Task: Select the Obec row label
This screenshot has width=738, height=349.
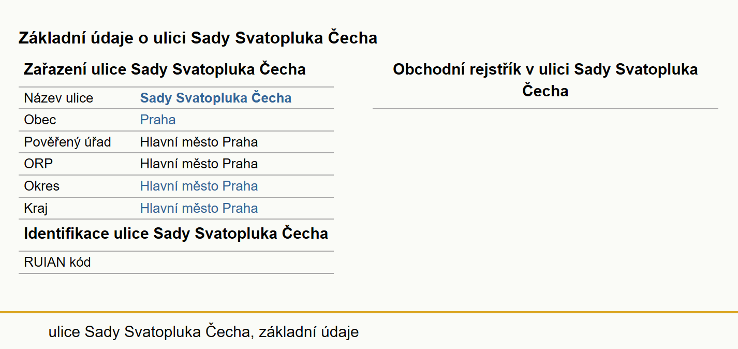Action: pos(40,120)
